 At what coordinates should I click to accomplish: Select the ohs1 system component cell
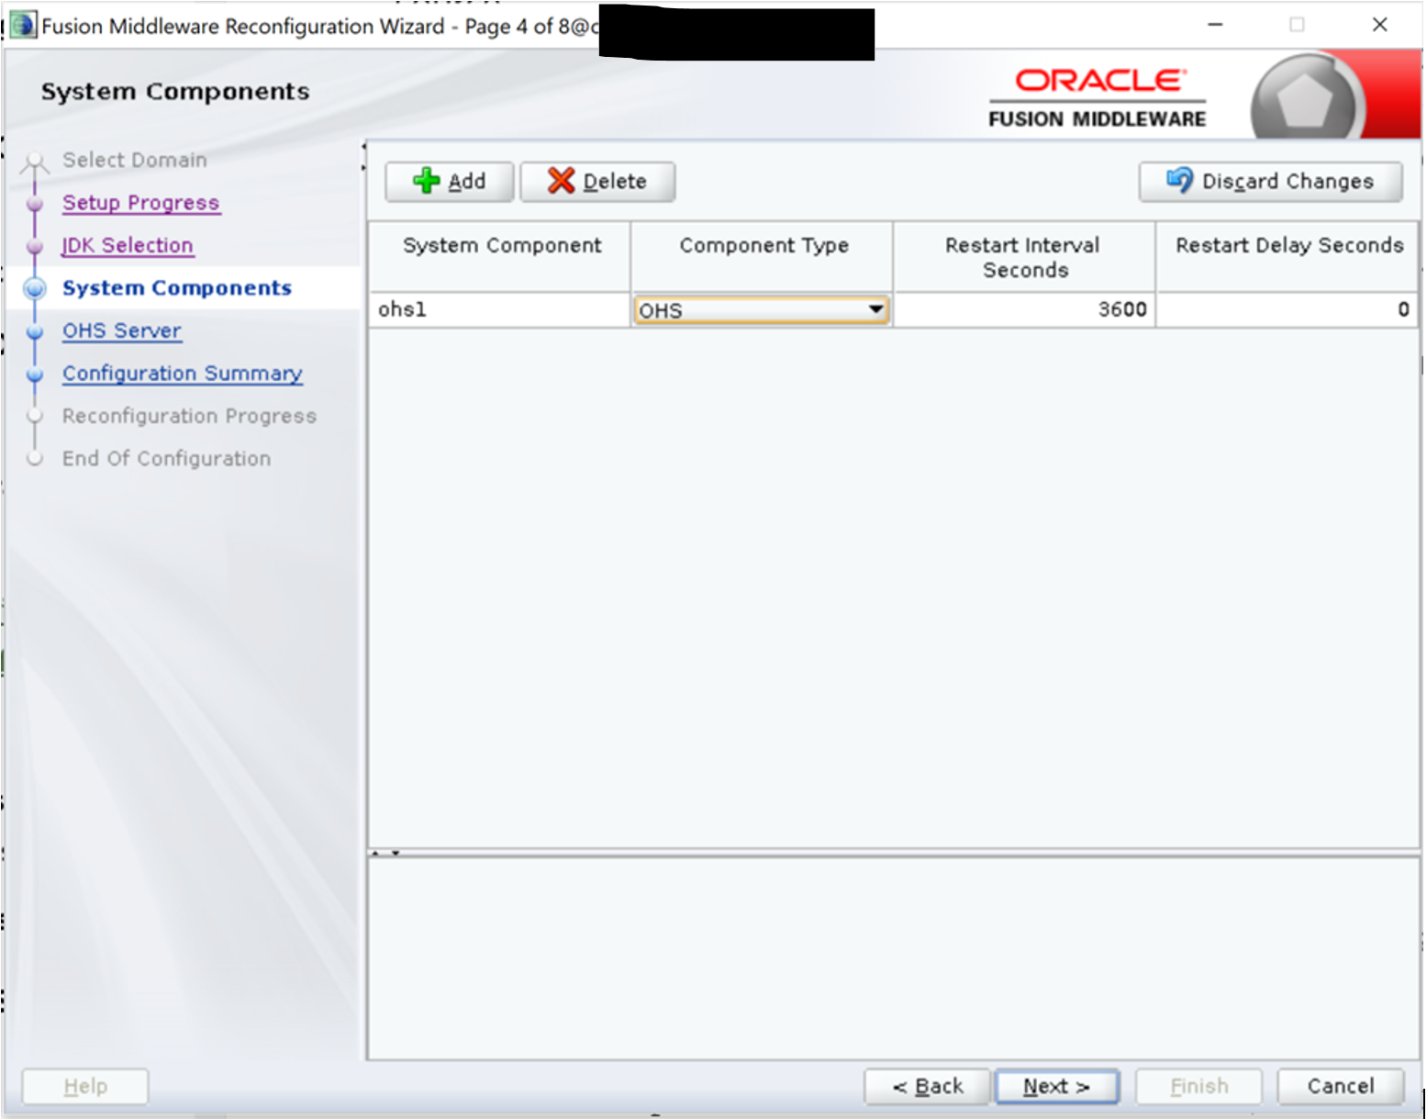click(x=498, y=310)
